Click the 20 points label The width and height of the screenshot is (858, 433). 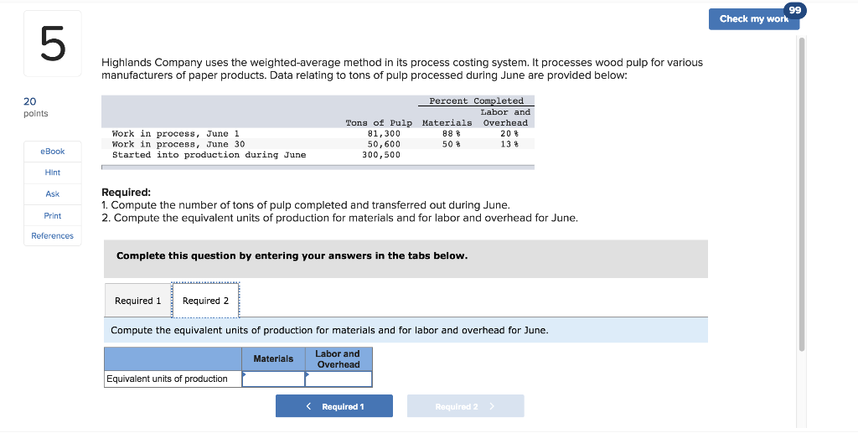35,107
